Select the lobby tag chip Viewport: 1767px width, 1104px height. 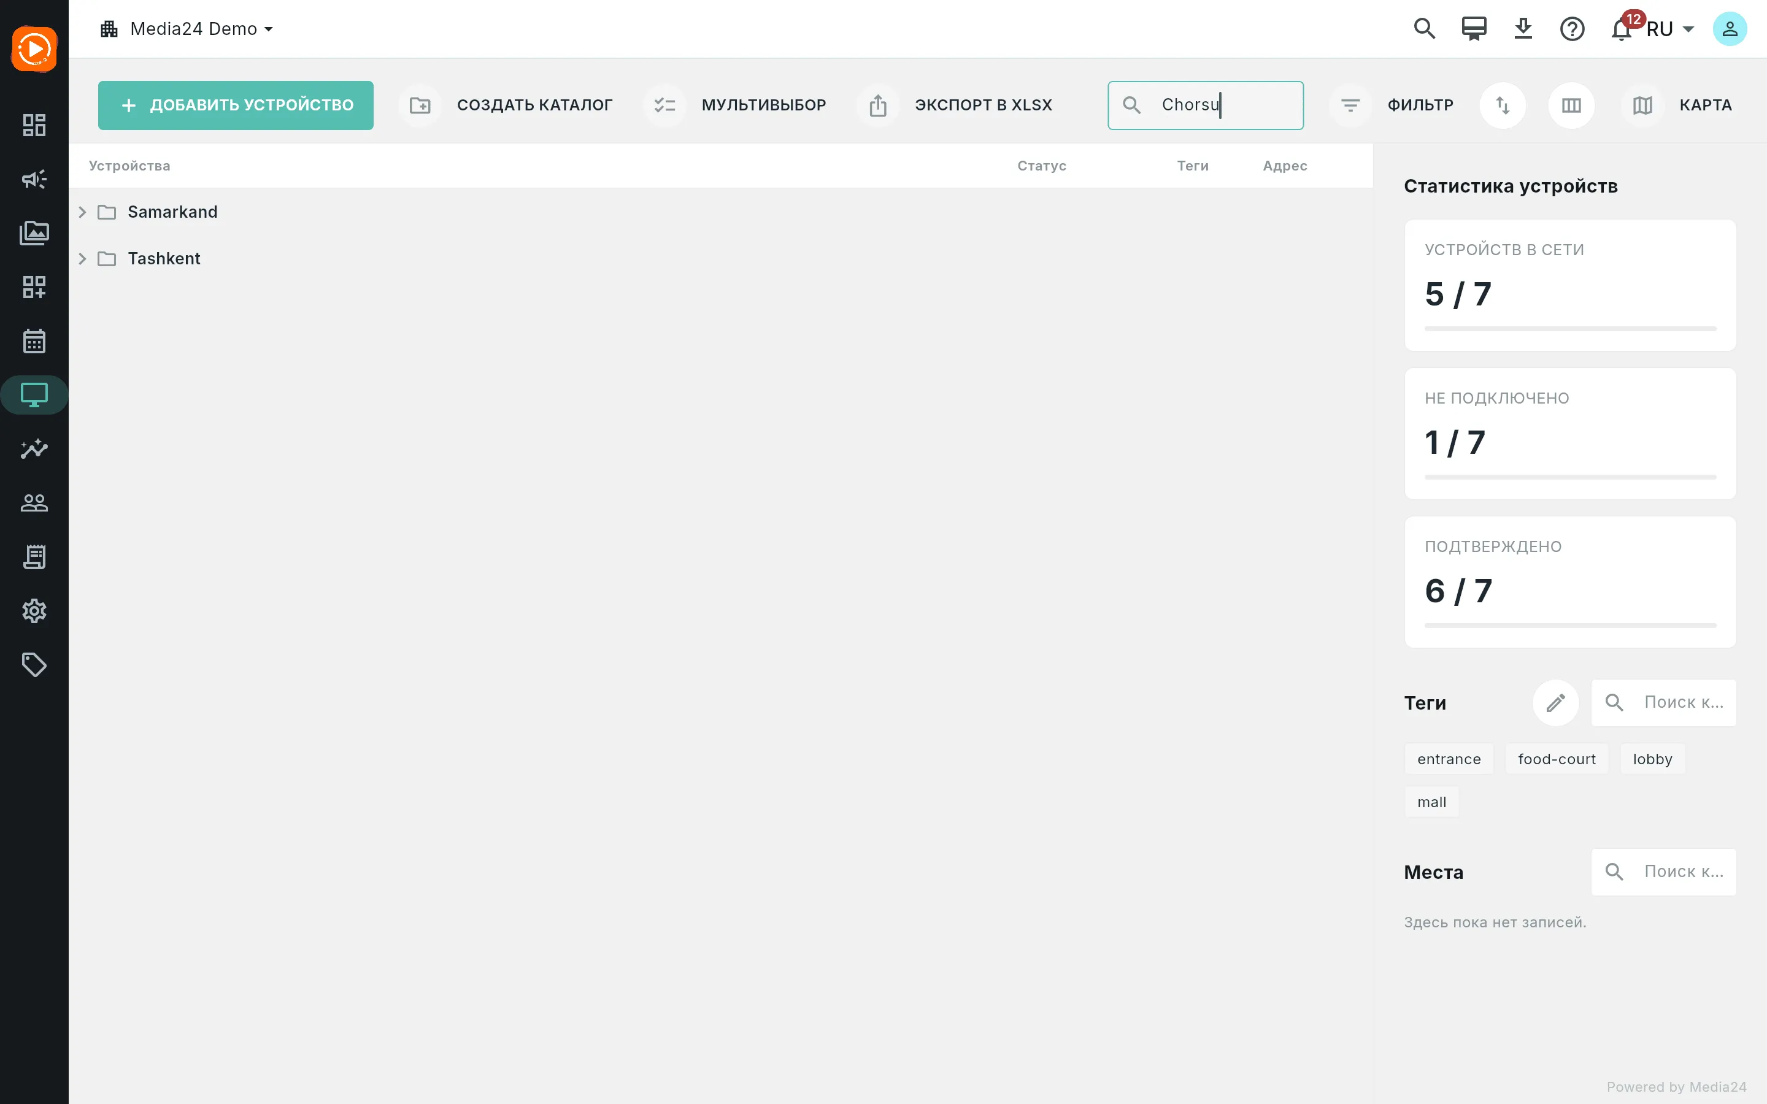coord(1652,759)
